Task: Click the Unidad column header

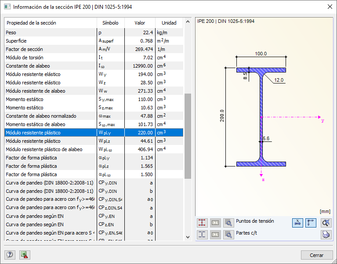Action: coord(169,23)
